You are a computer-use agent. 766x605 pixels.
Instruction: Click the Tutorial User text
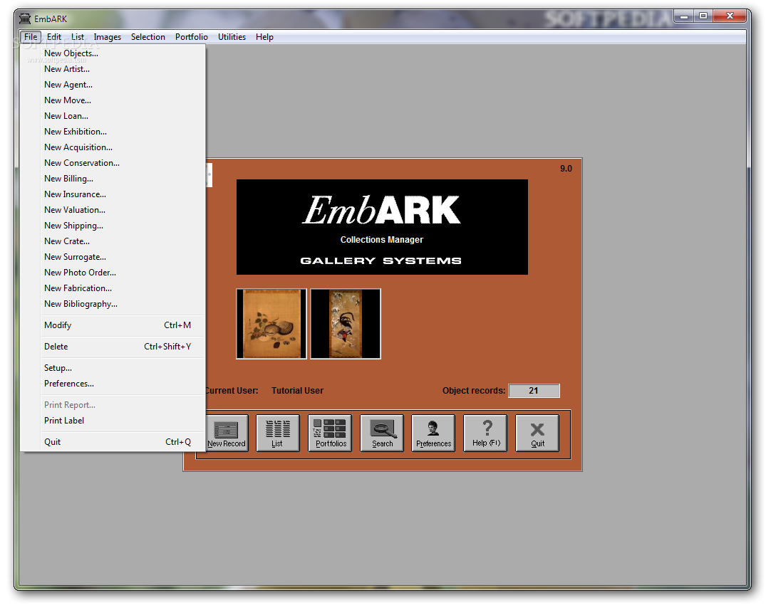coord(297,390)
